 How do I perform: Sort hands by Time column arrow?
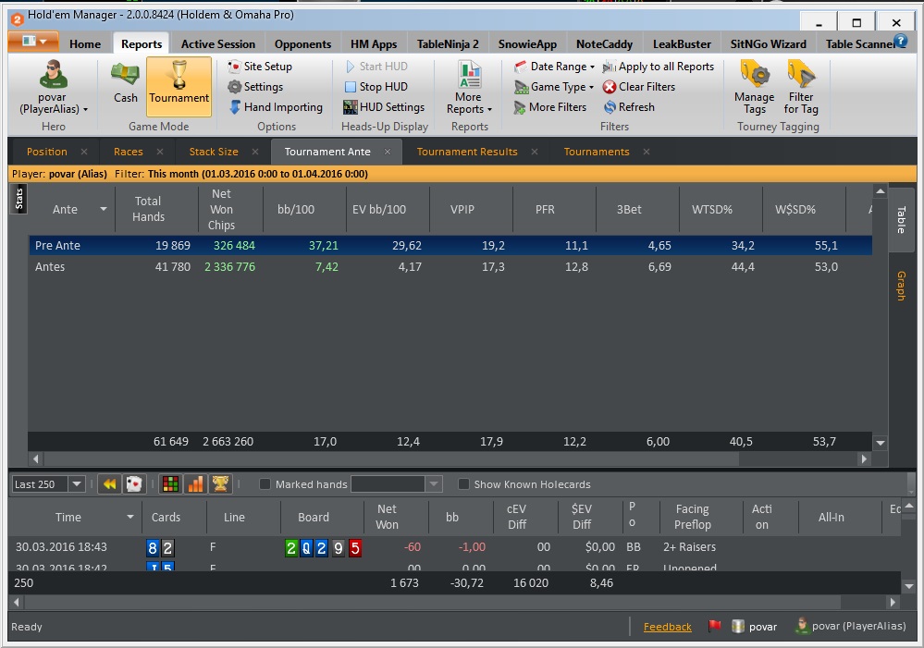[130, 518]
